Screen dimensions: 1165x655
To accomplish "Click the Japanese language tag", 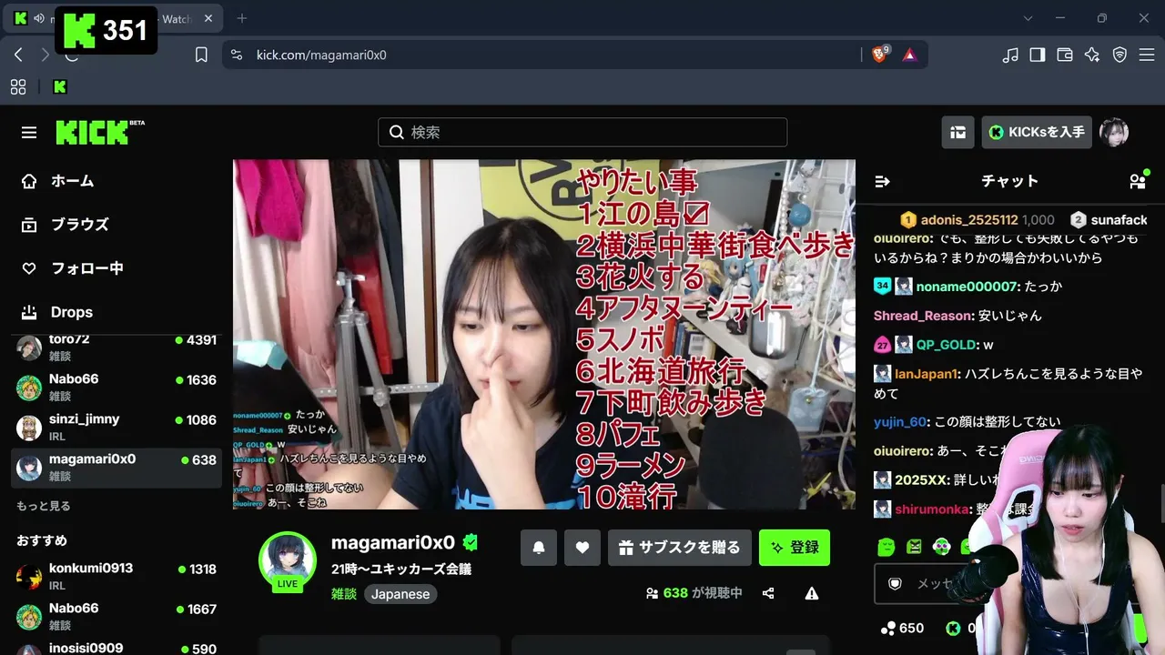I will pyautogui.click(x=400, y=594).
